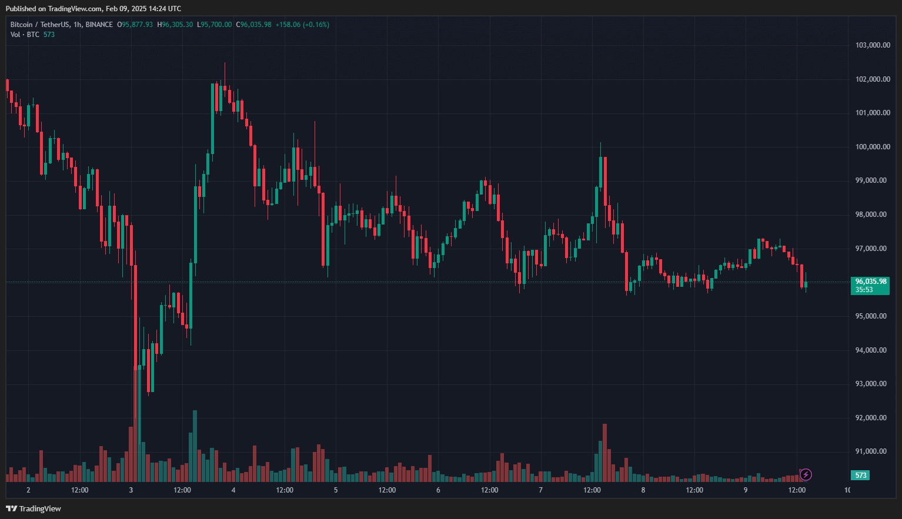Click the 98,000.00 price axis label
Screen dimensions: 902x519
(871, 215)
